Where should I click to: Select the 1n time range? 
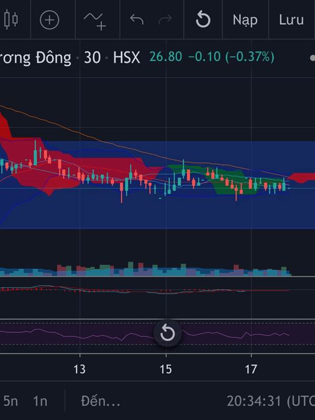click(40, 401)
